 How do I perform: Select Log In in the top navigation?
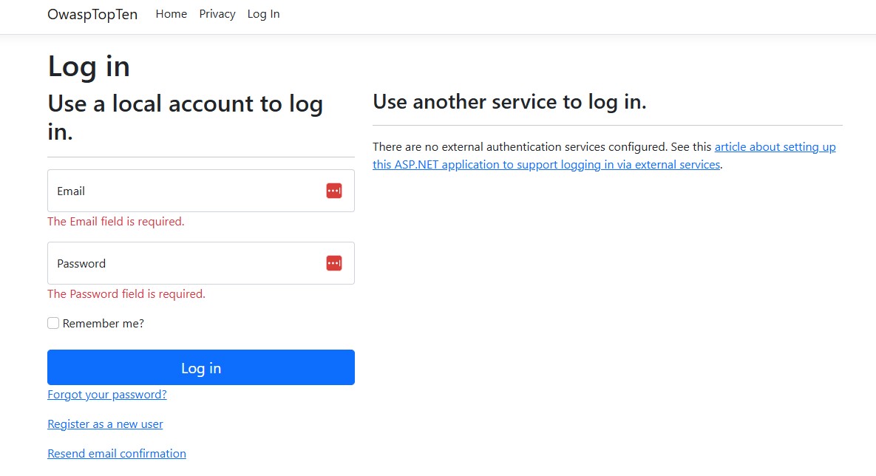[263, 14]
